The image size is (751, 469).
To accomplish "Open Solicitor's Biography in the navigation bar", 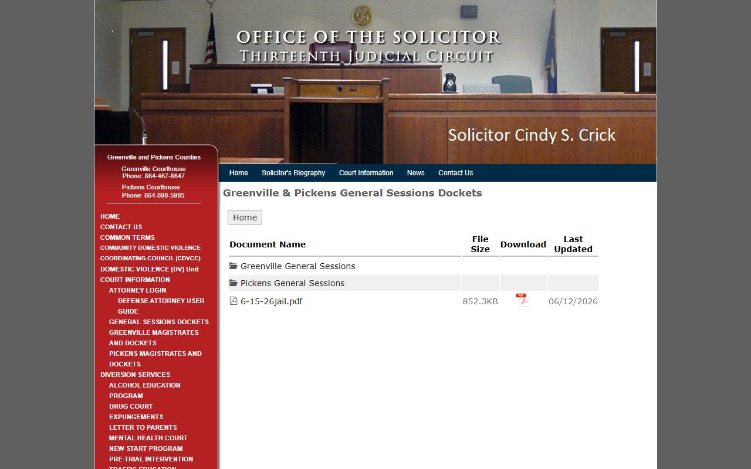I will (x=293, y=173).
